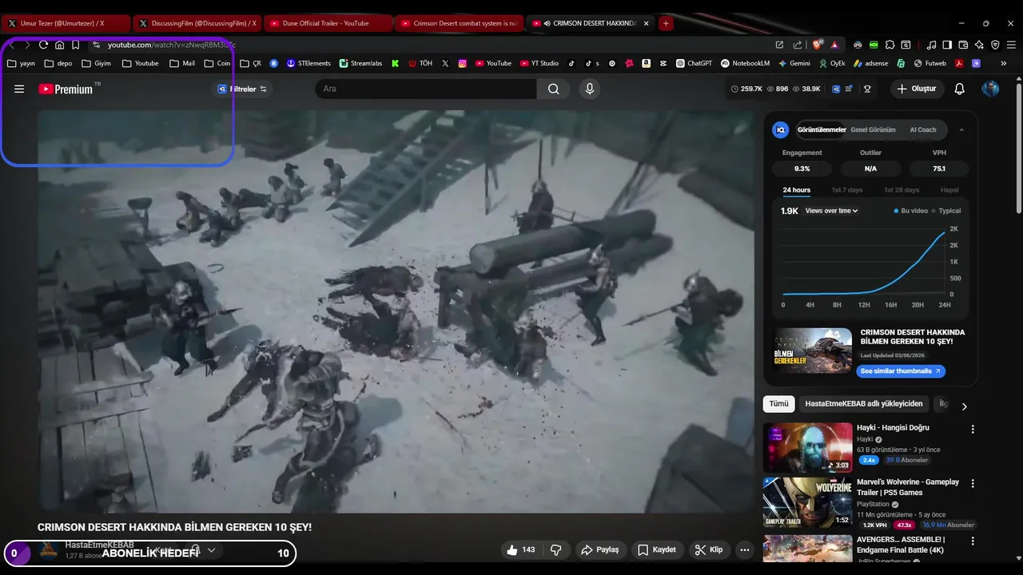Open TikTok bookmark labeled 's'
This screenshot has width=1023, height=575.
click(x=591, y=63)
